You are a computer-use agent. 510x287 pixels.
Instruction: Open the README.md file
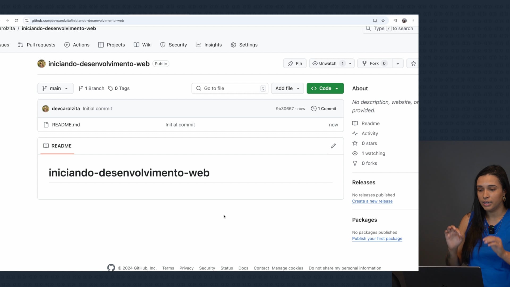click(66, 125)
